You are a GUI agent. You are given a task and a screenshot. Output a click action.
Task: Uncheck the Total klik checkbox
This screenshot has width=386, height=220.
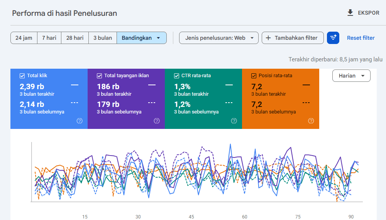22,76
